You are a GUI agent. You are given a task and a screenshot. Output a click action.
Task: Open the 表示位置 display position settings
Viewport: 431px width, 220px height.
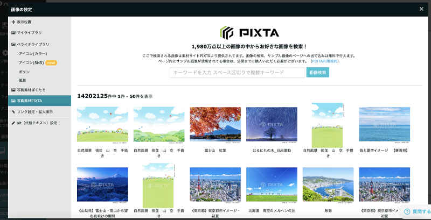[24, 22]
